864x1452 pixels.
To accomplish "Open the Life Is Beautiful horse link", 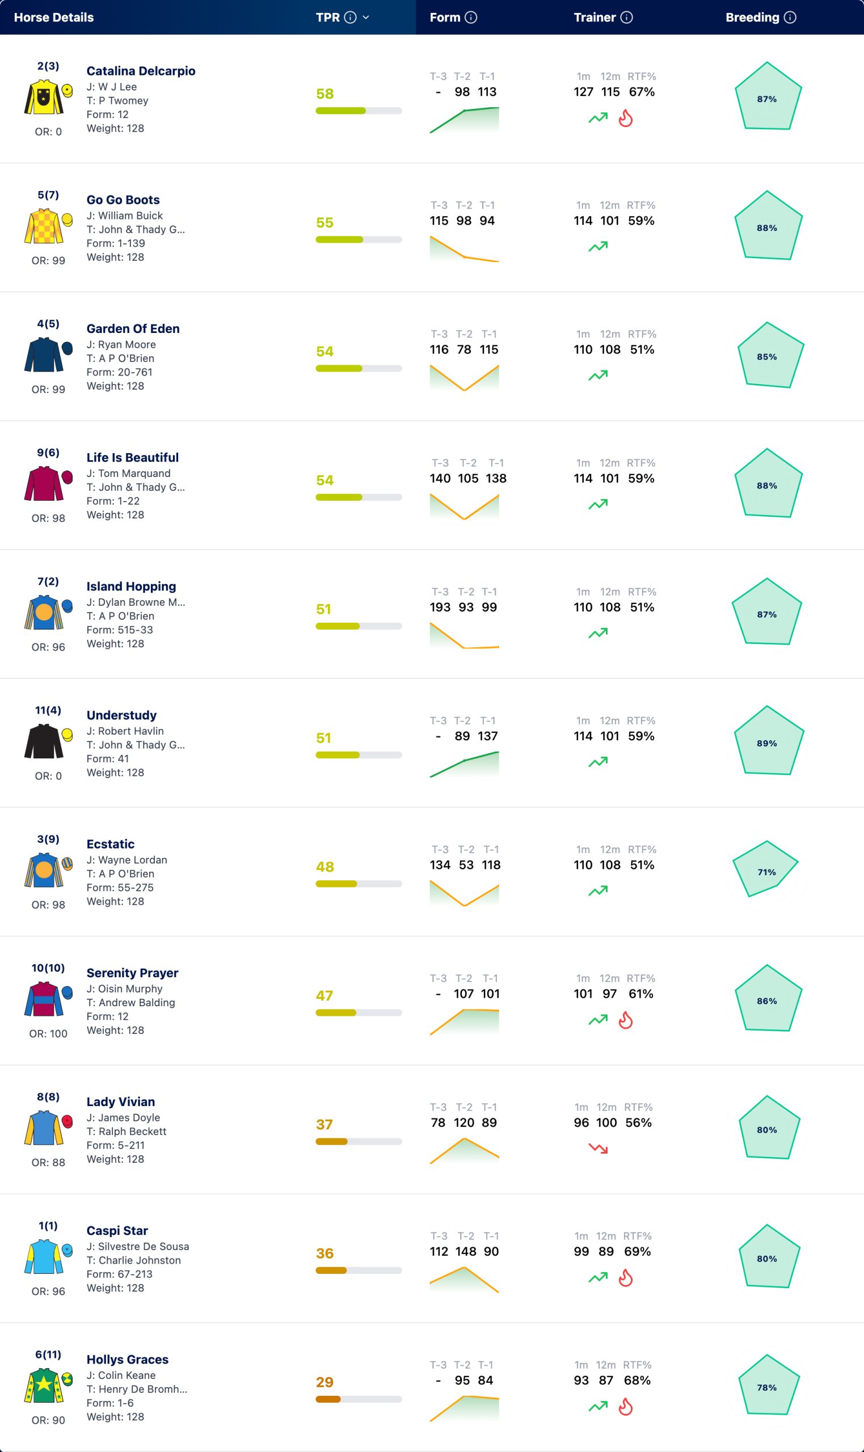I will (133, 457).
